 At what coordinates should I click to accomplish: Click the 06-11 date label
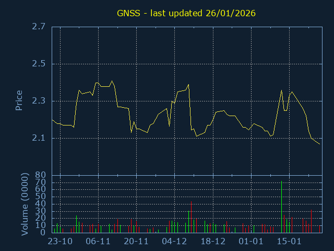(98, 241)
